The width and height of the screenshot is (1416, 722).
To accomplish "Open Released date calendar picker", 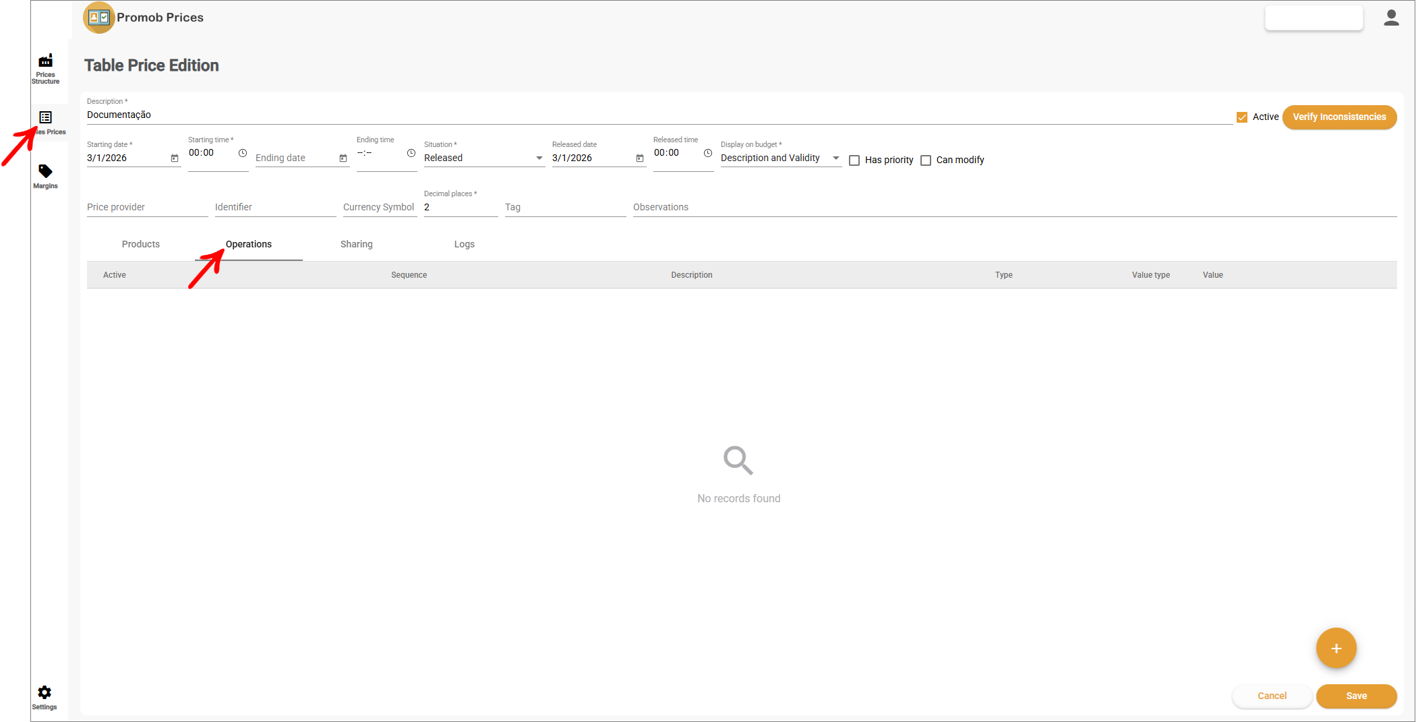I will tap(640, 158).
